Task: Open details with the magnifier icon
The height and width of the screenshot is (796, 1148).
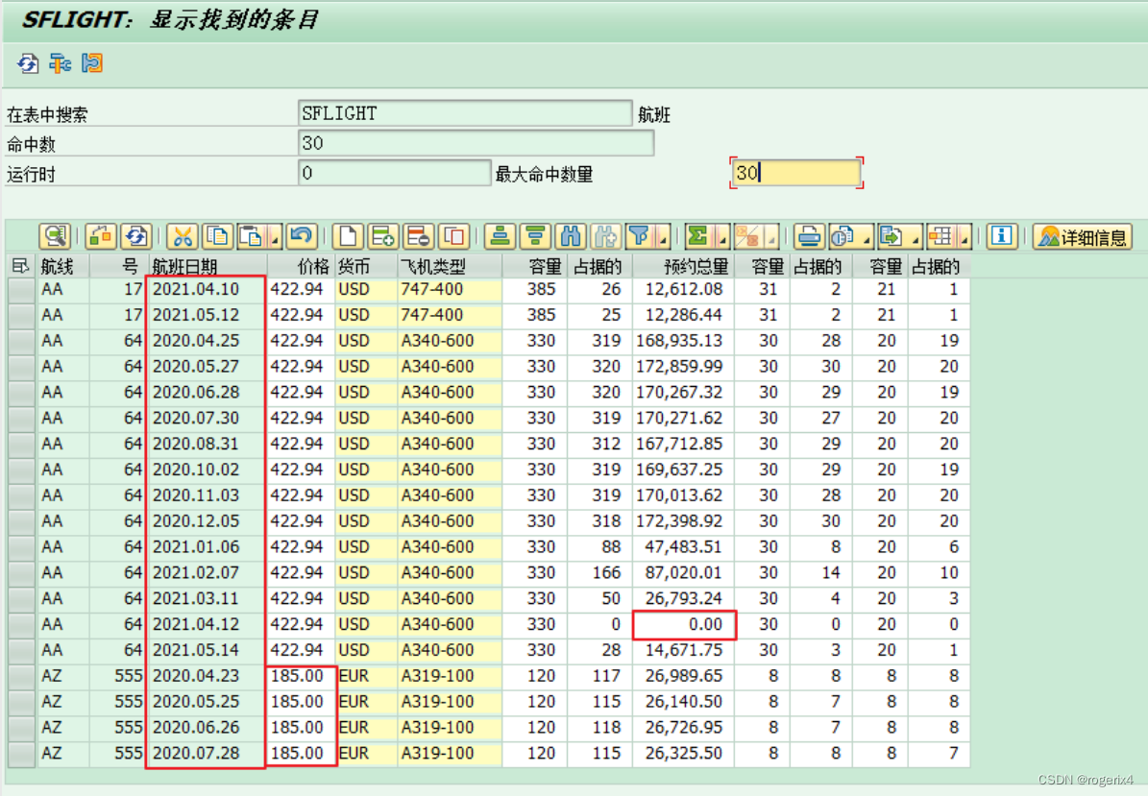Action: coord(53,237)
